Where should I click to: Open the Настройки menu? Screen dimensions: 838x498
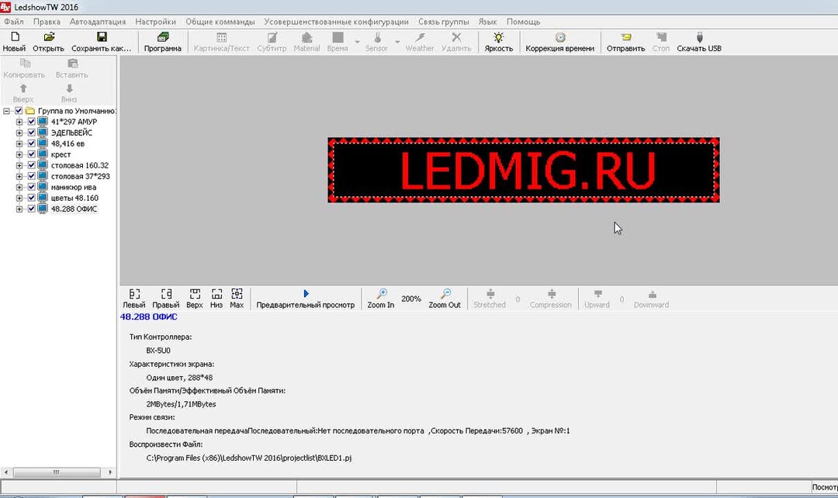click(155, 22)
